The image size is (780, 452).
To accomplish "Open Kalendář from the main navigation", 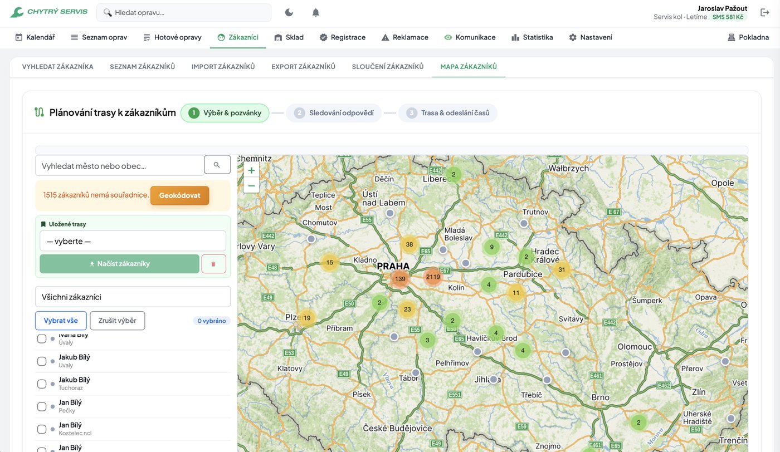I will point(35,37).
